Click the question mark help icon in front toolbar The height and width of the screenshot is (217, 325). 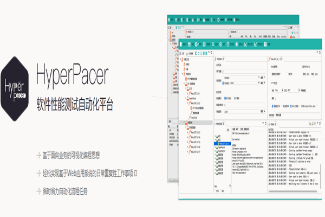(265, 44)
